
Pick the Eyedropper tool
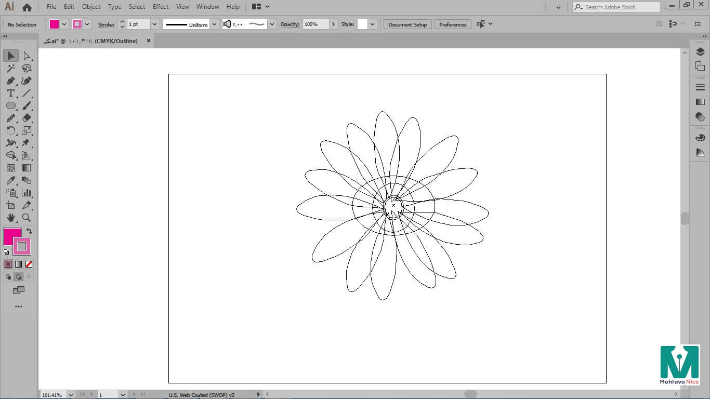pyautogui.click(x=10, y=180)
